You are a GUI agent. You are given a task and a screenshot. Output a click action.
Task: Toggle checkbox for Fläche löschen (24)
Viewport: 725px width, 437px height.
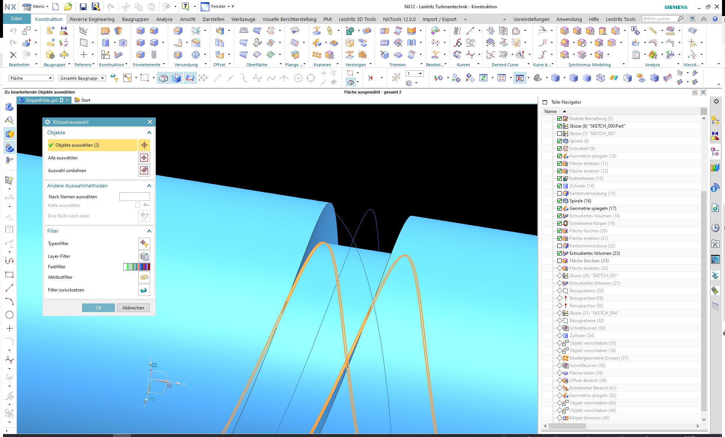(559, 261)
